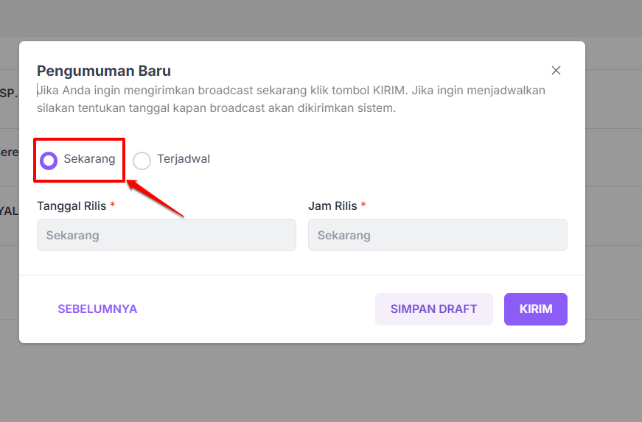
Task: Choose the Terjadwal radio option
Action: click(142, 161)
